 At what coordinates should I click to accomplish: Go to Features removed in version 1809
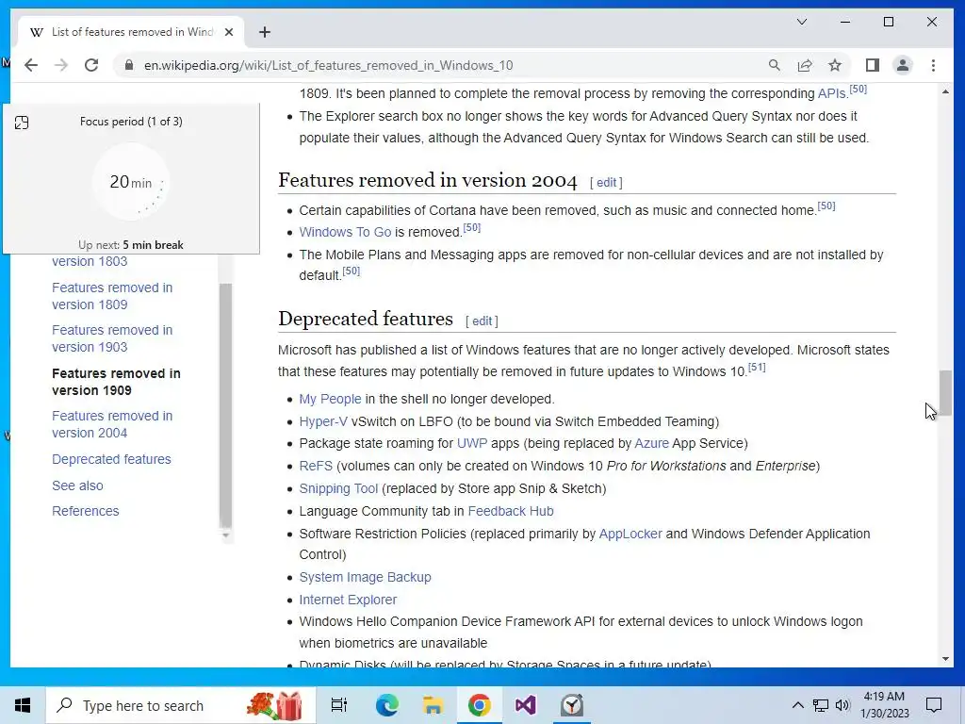[112, 296]
